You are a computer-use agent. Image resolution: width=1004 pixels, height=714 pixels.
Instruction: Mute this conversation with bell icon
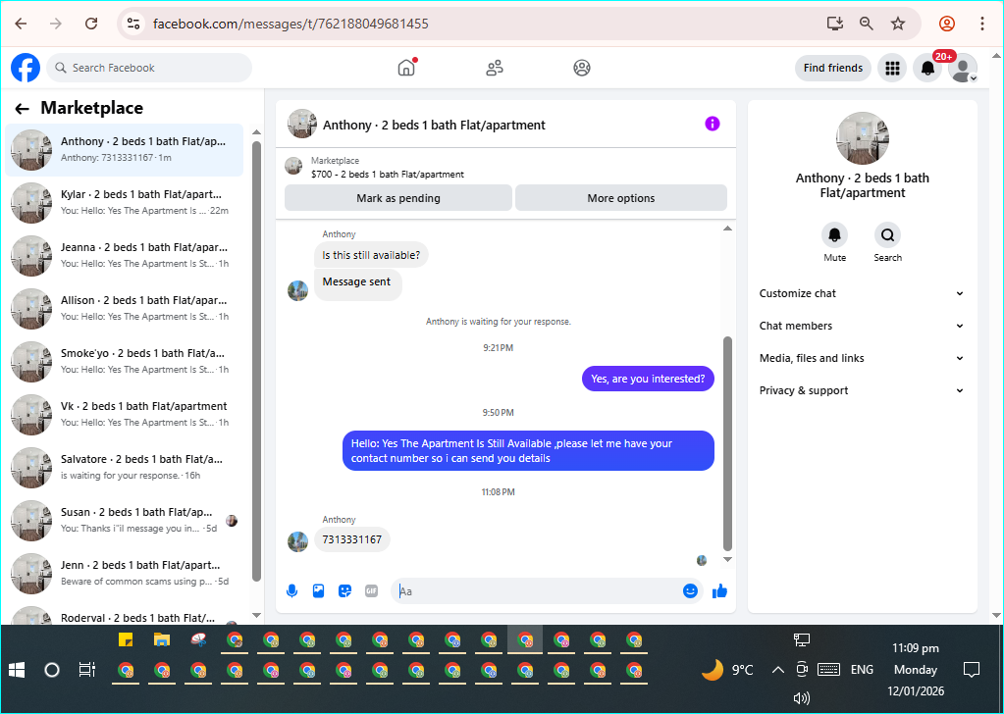pyautogui.click(x=834, y=235)
